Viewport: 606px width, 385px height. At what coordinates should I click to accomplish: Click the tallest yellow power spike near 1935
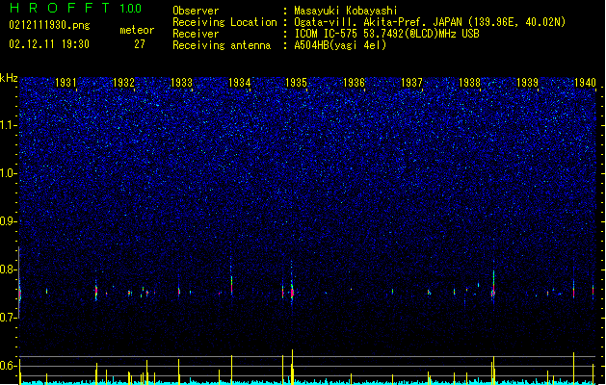(x=292, y=366)
